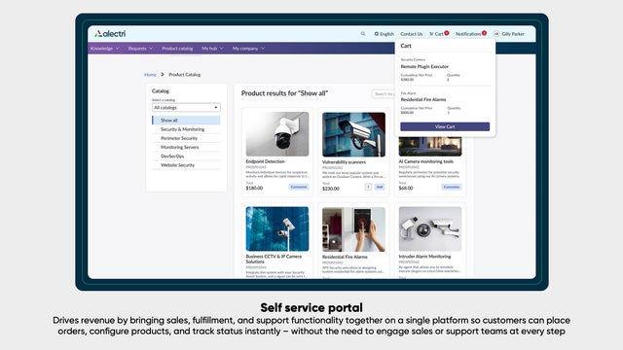Viewport: 623px width, 350px height.
Task: Select the Perimeter Security category
Action: (x=179, y=138)
